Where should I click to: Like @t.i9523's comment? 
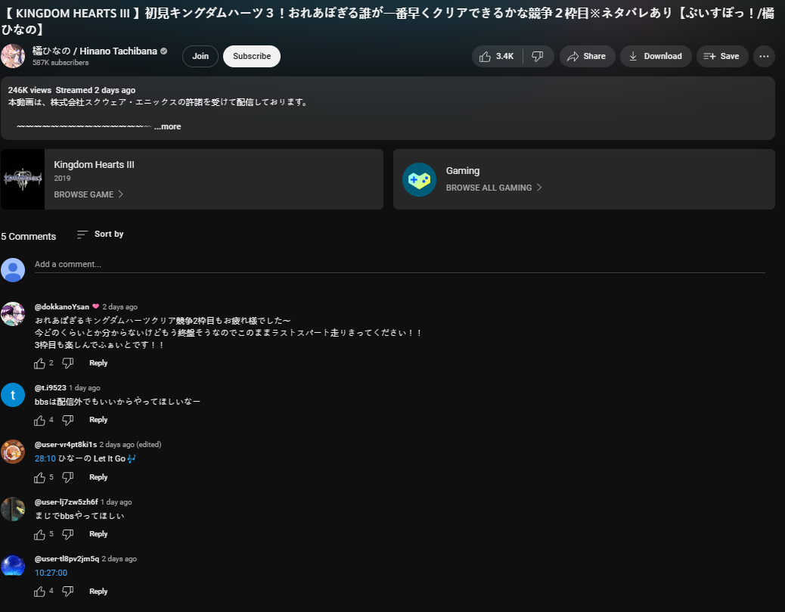pyautogui.click(x=39, y=420)
